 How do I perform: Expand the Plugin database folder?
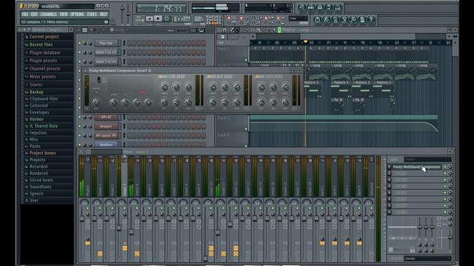[x=44, y=52]
